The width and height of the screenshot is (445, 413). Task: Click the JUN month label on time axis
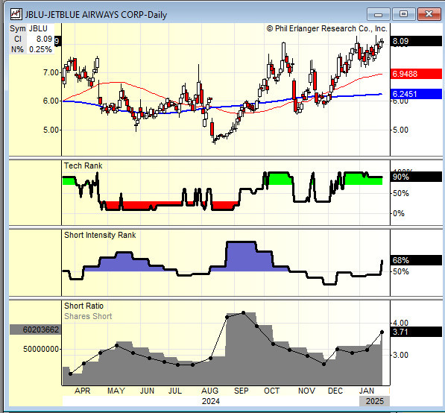point(147,391)
